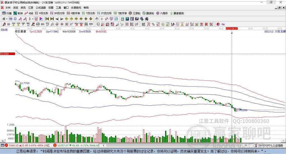
Task: Open the calculator icon
Action: point(127,19)
